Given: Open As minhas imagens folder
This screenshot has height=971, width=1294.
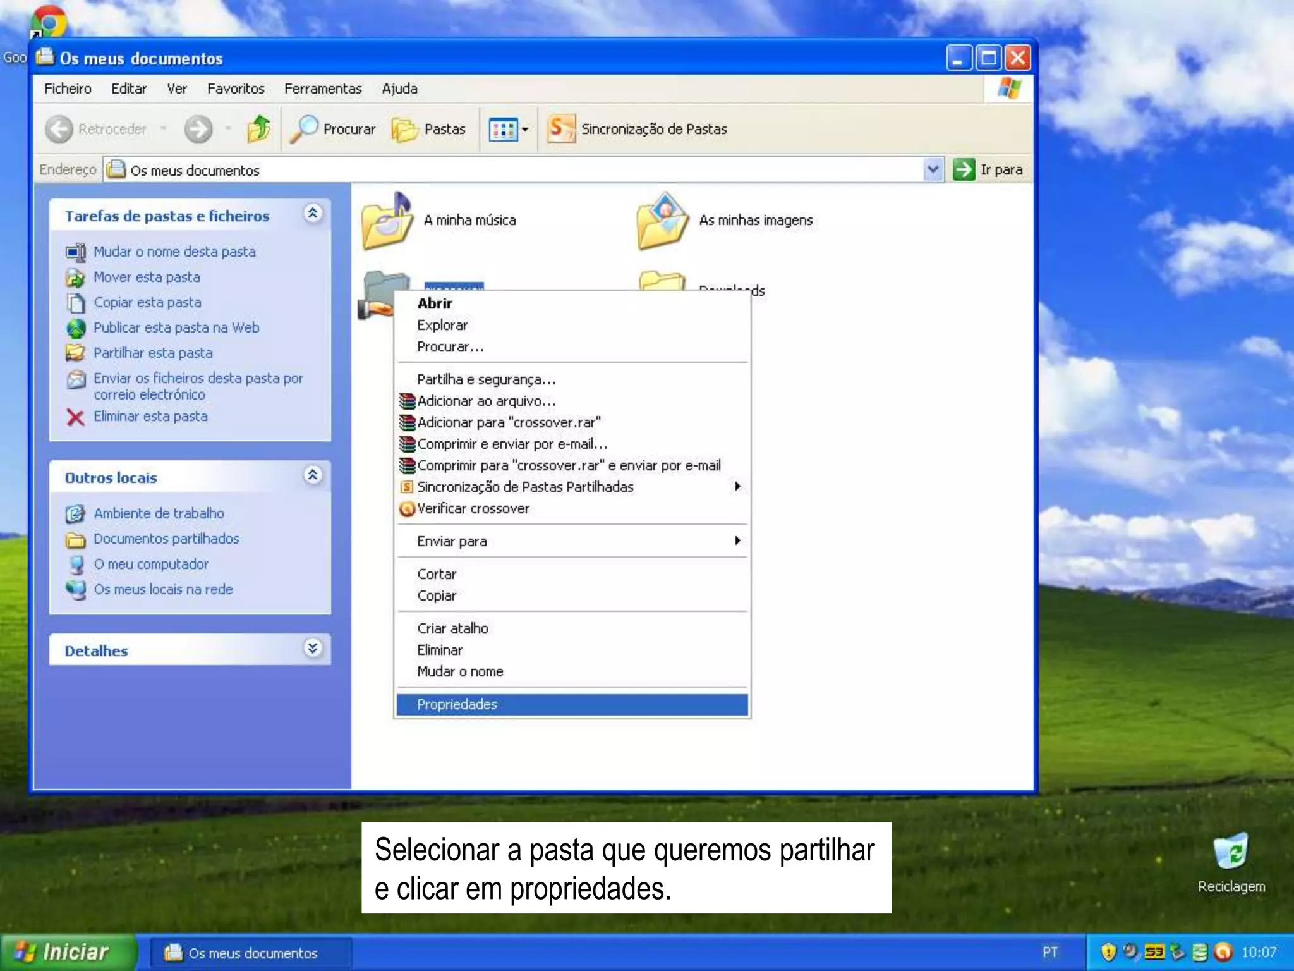Looking at the screenshot, I should (x=662, y=221).
